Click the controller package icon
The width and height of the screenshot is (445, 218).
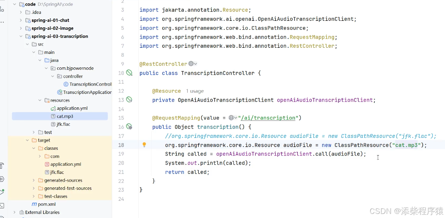(x=59, y=76)
